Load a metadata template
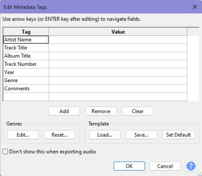 point(105,135)
